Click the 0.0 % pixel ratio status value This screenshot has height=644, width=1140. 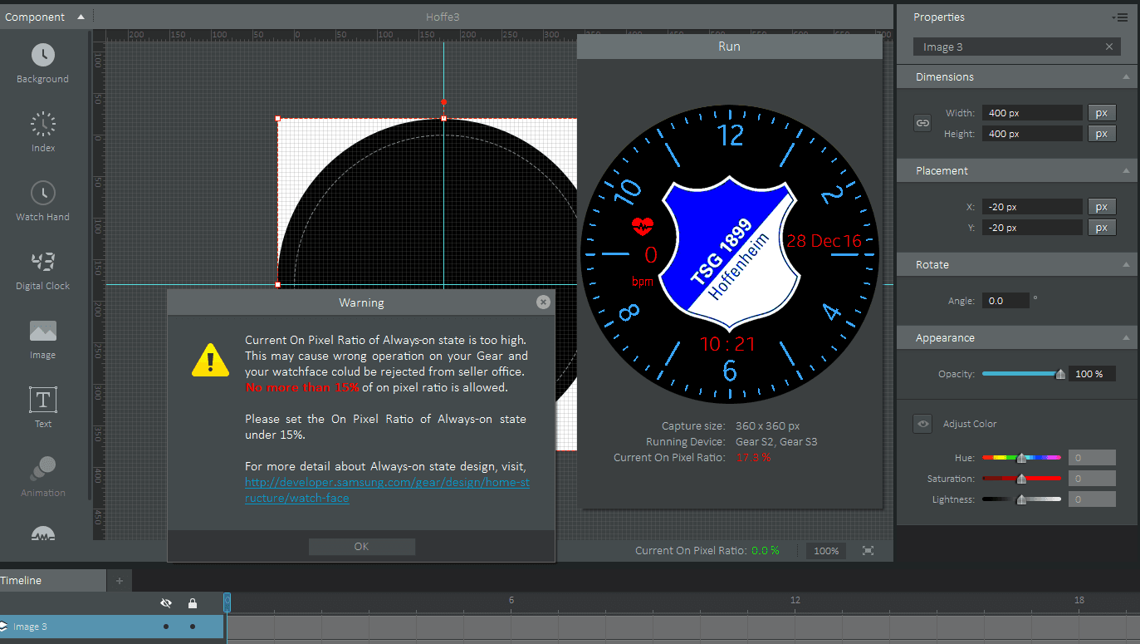pos(766,551)
